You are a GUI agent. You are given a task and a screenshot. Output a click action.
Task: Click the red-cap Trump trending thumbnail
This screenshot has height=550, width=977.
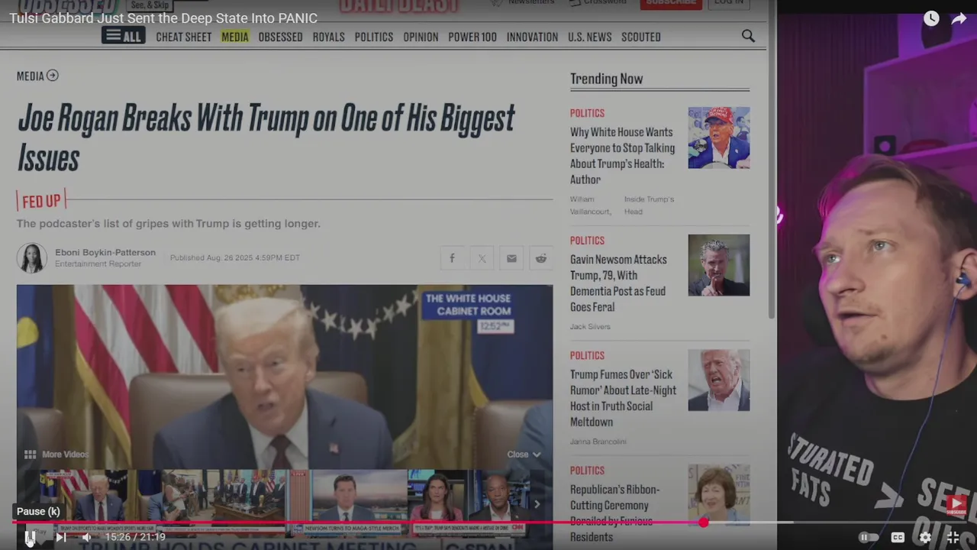coord(719,137)
